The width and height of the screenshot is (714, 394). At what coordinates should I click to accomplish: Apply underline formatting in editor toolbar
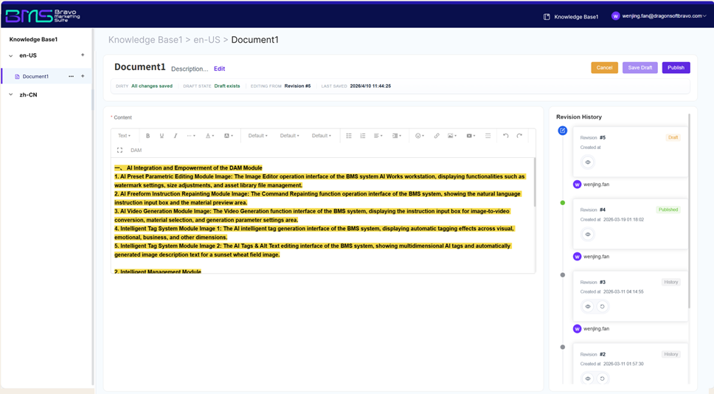[162, 136]
